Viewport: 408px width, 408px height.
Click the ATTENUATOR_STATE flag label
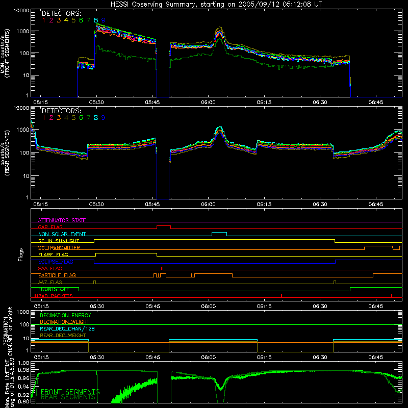click(x=62, y=220)
